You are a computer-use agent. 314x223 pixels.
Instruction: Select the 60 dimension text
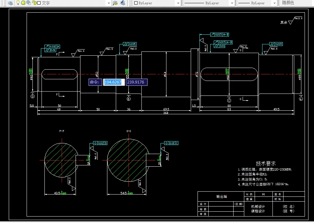pyautogui.click(x=59, y=109)
